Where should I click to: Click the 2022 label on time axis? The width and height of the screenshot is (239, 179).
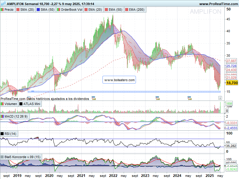pos(113,176)
